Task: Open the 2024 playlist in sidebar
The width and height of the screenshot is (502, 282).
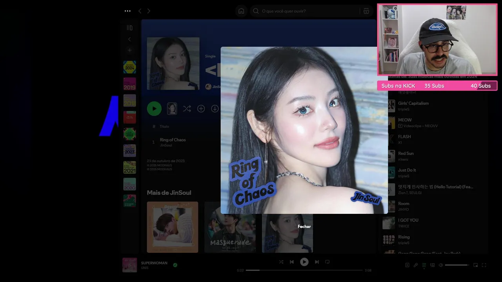Action: [129, 67]
